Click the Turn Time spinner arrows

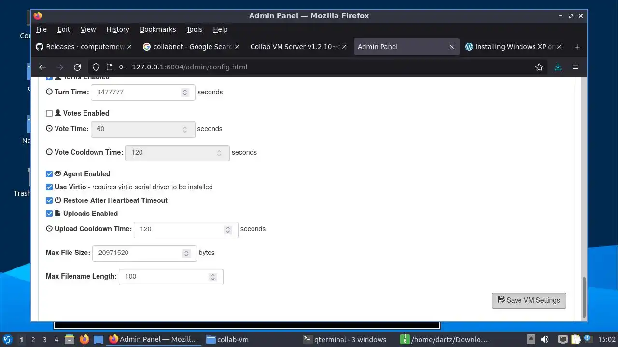click(x=185, y=93)
